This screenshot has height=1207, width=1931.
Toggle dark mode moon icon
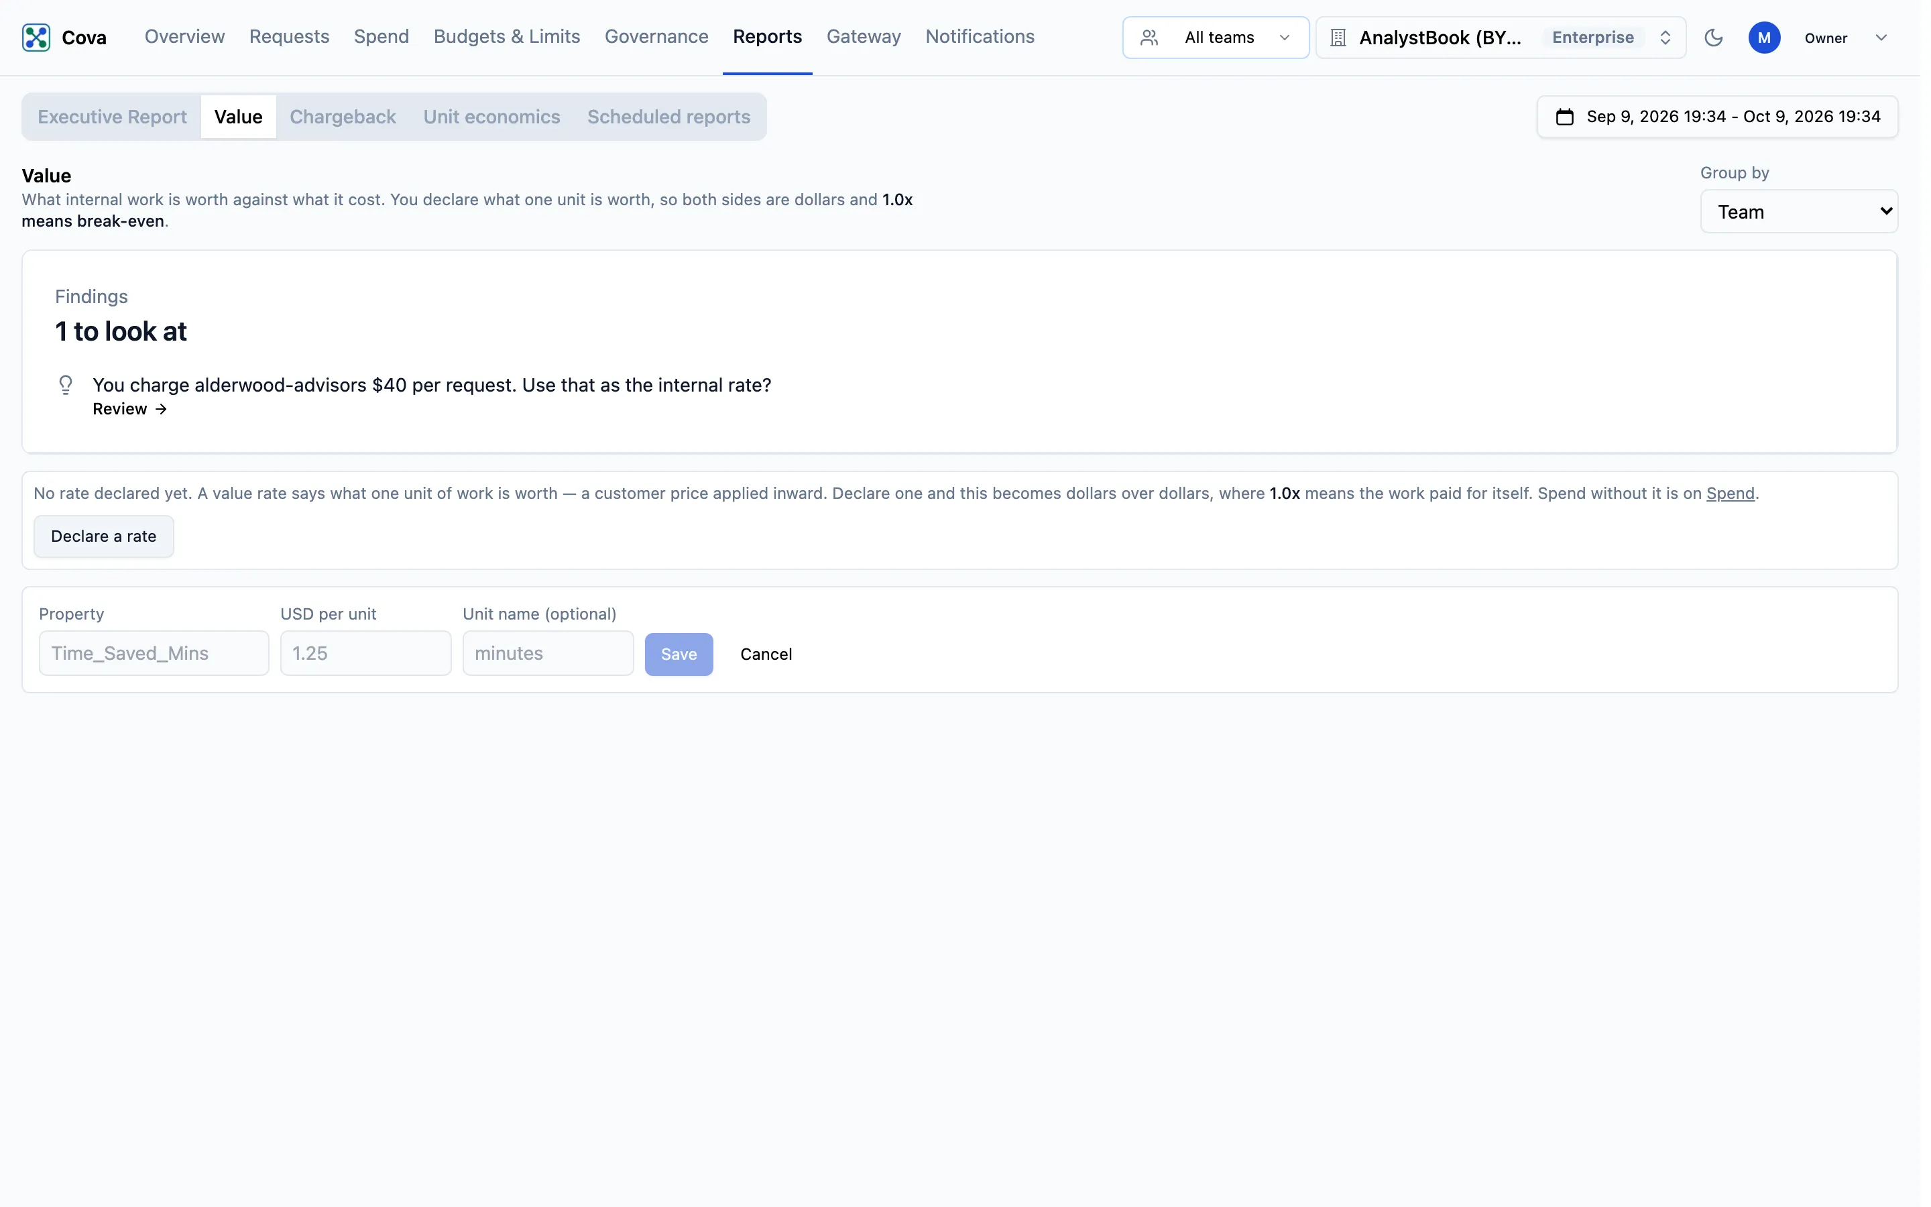point(1713,38)
